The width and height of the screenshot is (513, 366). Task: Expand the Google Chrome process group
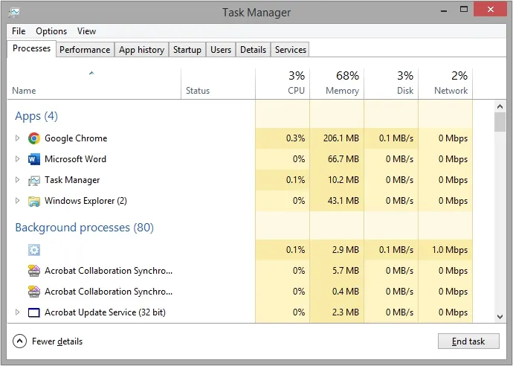(17, 138)
